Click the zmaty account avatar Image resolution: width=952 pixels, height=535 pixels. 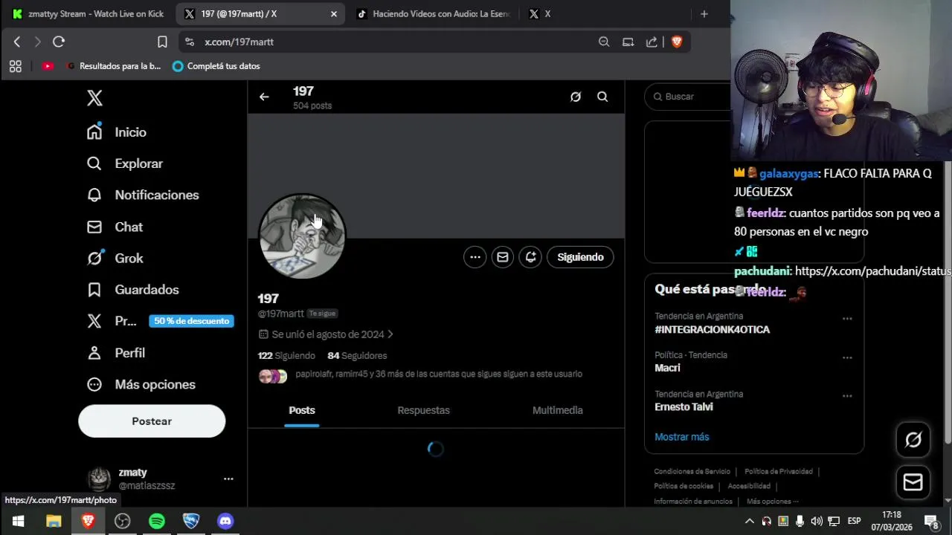tap(99, 479)
